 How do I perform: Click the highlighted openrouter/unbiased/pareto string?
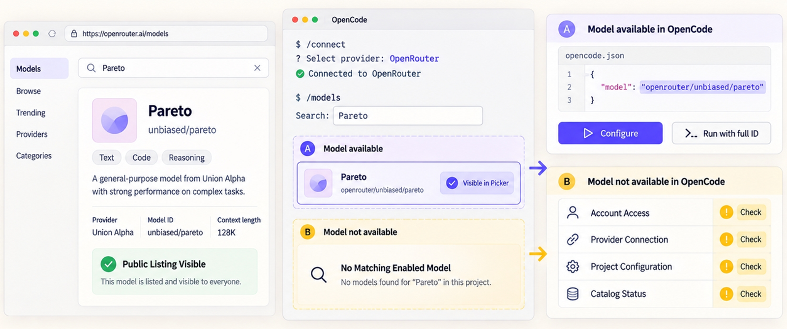pos(702,87)
